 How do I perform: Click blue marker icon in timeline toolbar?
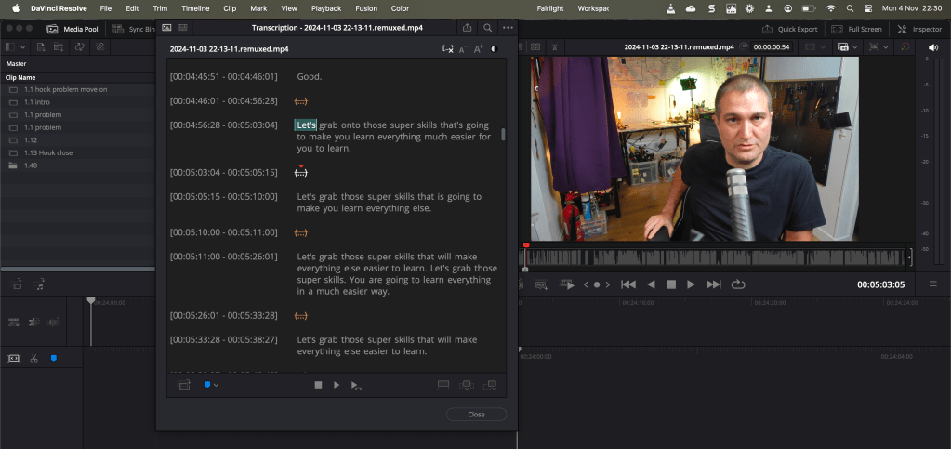tap(53, 359)
